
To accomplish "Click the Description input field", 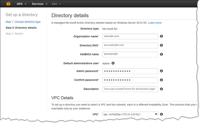I will (130, 89).
